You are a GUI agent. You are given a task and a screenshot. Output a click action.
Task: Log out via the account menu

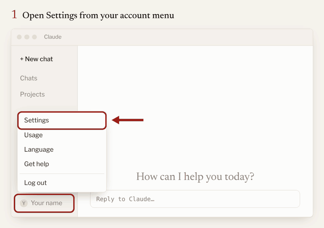point(62,183)
